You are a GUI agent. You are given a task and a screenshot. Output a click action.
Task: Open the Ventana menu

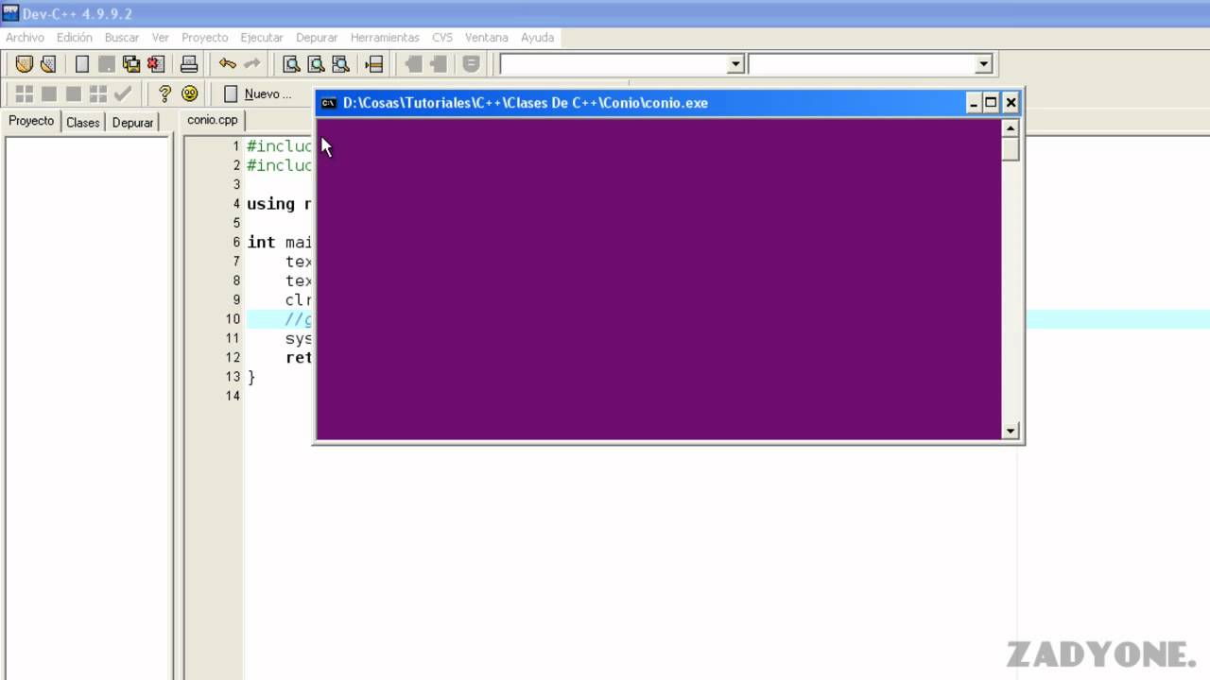point(487,38)
